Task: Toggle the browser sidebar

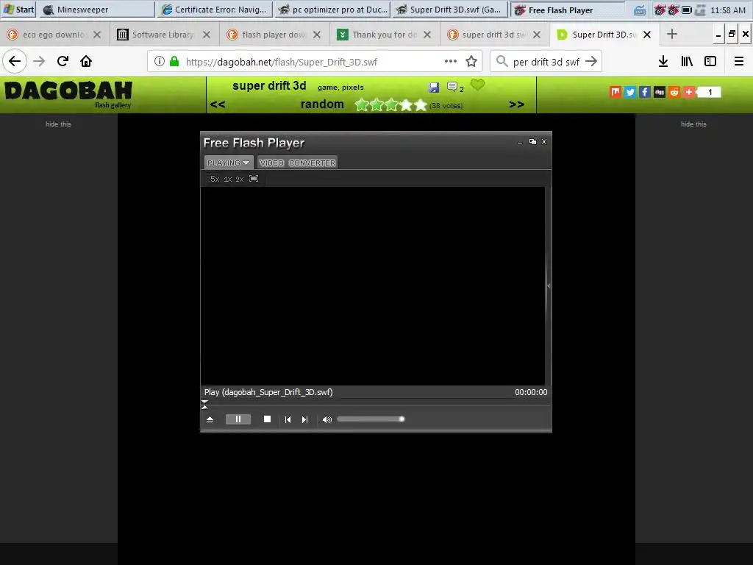Action: coord(710,62)
